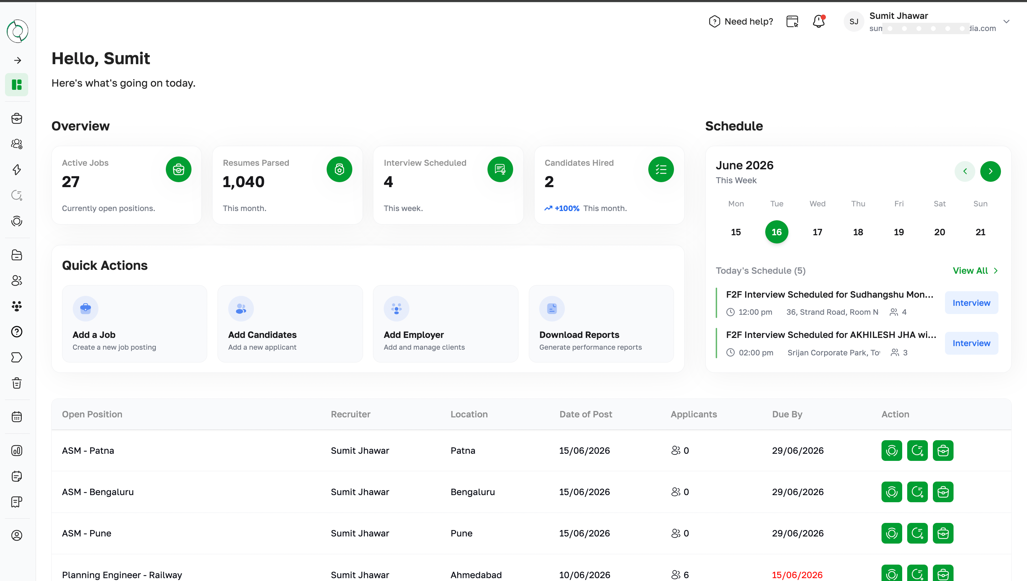Click the overdue date 15/06/2026
Viewport: 1027px width, 581px height.
point(797,575)
